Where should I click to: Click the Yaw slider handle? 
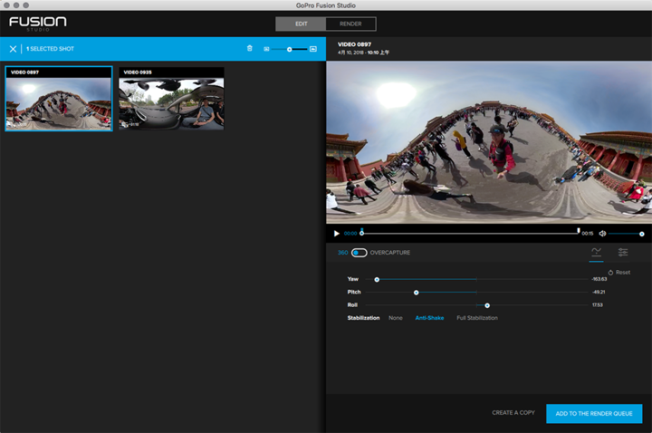click(x=377, y=280)
